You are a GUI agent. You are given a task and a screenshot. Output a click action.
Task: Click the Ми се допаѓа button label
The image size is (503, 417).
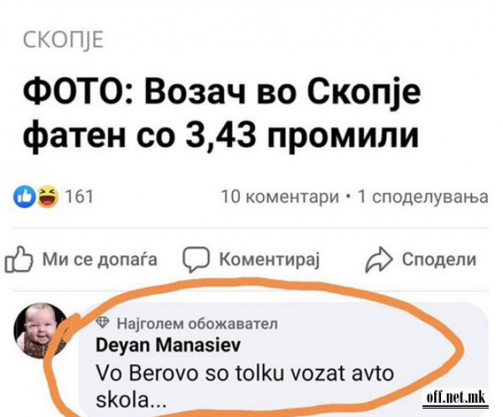pos(100,260)
